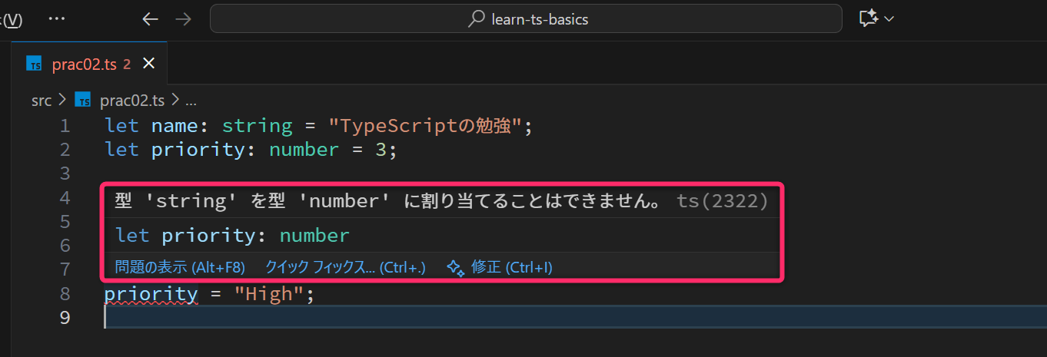Expand the breadcrumb "..." symbol item
Viewport: 1047px width, 357px height.
tap(191, 101)
